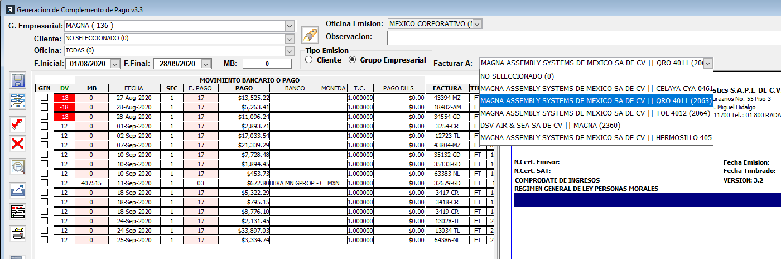Click the date cell 07-Sep-2020
Viewport: 781px width, 259px height.
pyautogui.click(x=134, y=145)
